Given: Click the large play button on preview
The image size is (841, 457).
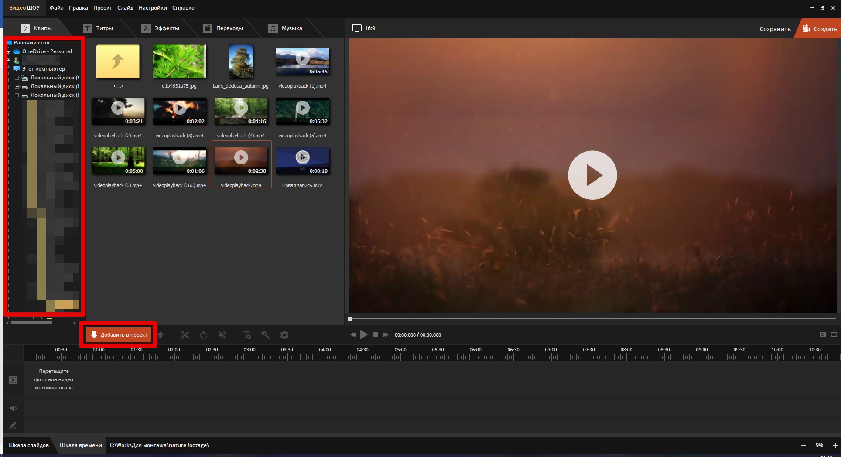Looking at the screenshot, I should pos(592,175).
